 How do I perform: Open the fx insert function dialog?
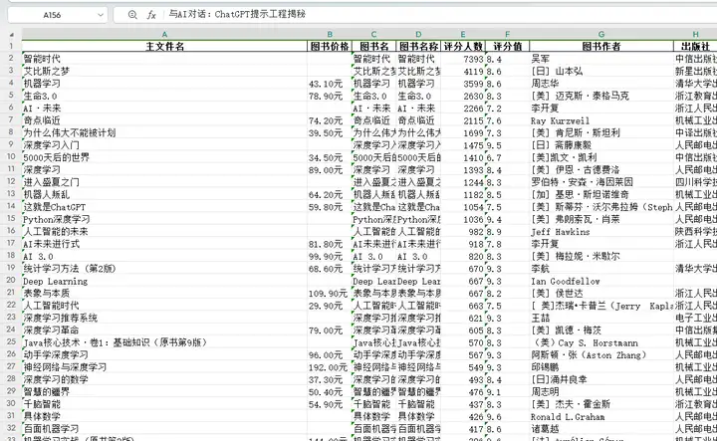click(151, 15)
